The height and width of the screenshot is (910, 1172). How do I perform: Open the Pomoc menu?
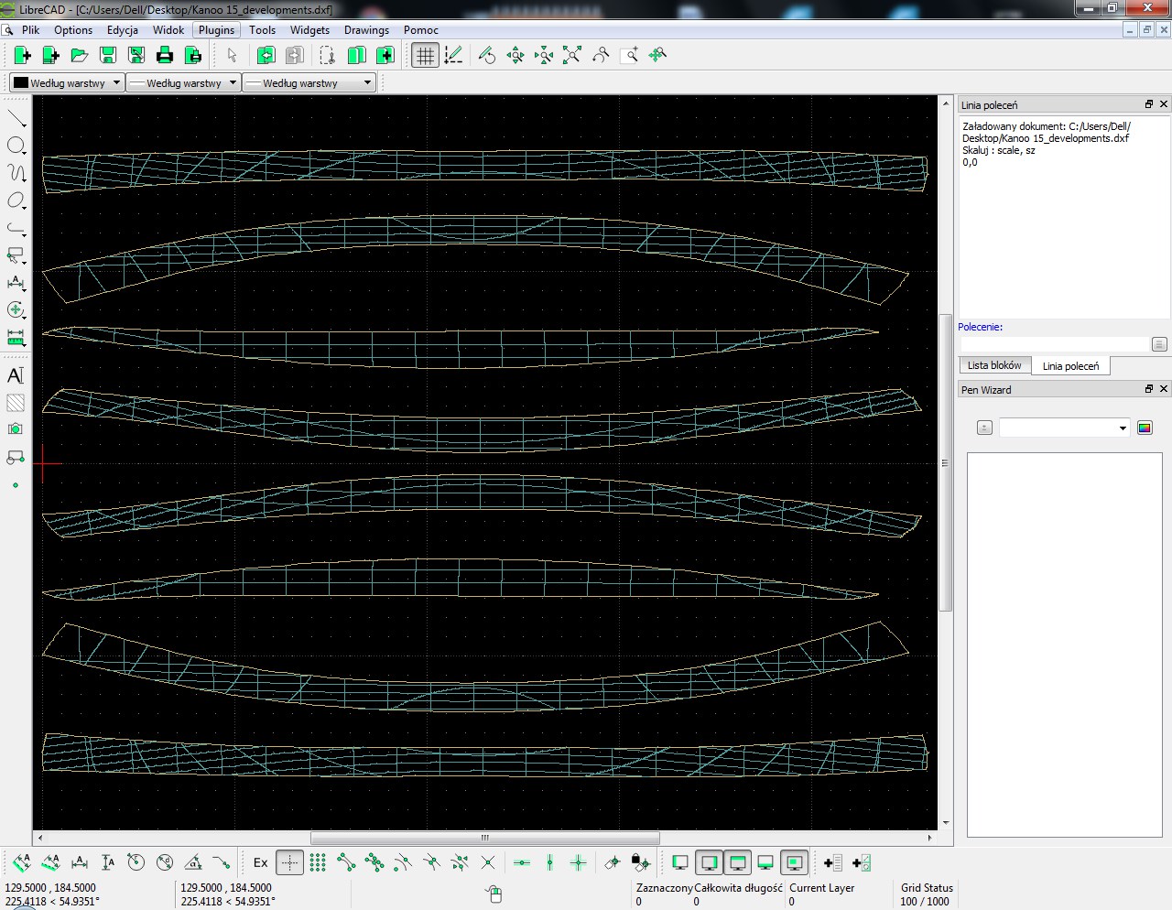click(x=421, y=29)
